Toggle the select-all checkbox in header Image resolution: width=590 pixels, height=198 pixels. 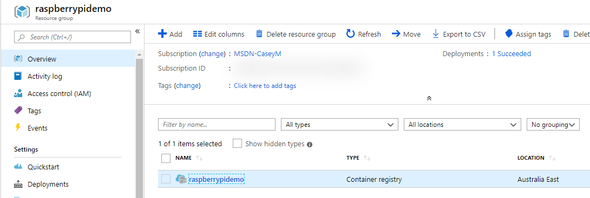(x=166, y=158)
